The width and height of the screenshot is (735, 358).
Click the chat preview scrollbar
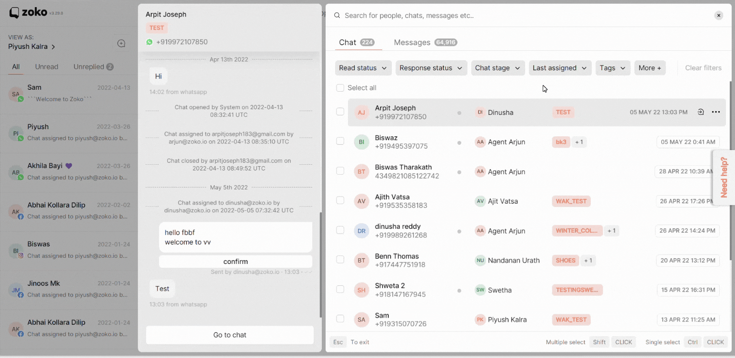click(x=320, y=264)
